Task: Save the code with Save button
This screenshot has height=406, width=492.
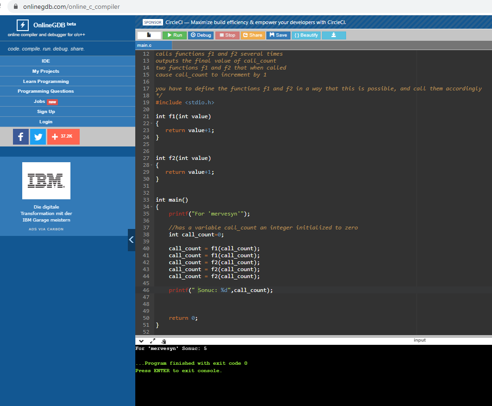Action: click(278, 35)
